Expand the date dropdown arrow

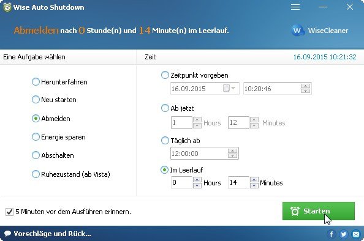tap(233, 88)
